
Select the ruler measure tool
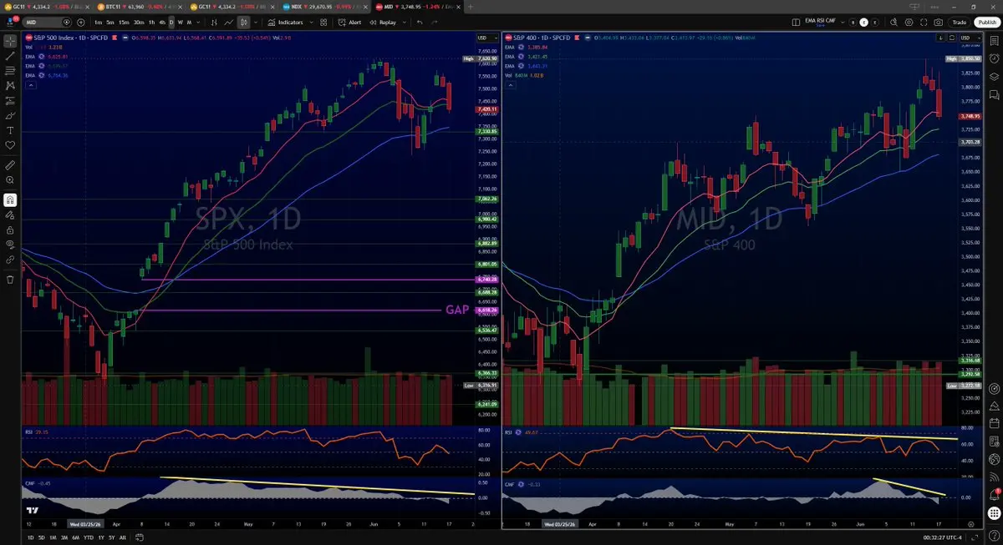point(10,166)
